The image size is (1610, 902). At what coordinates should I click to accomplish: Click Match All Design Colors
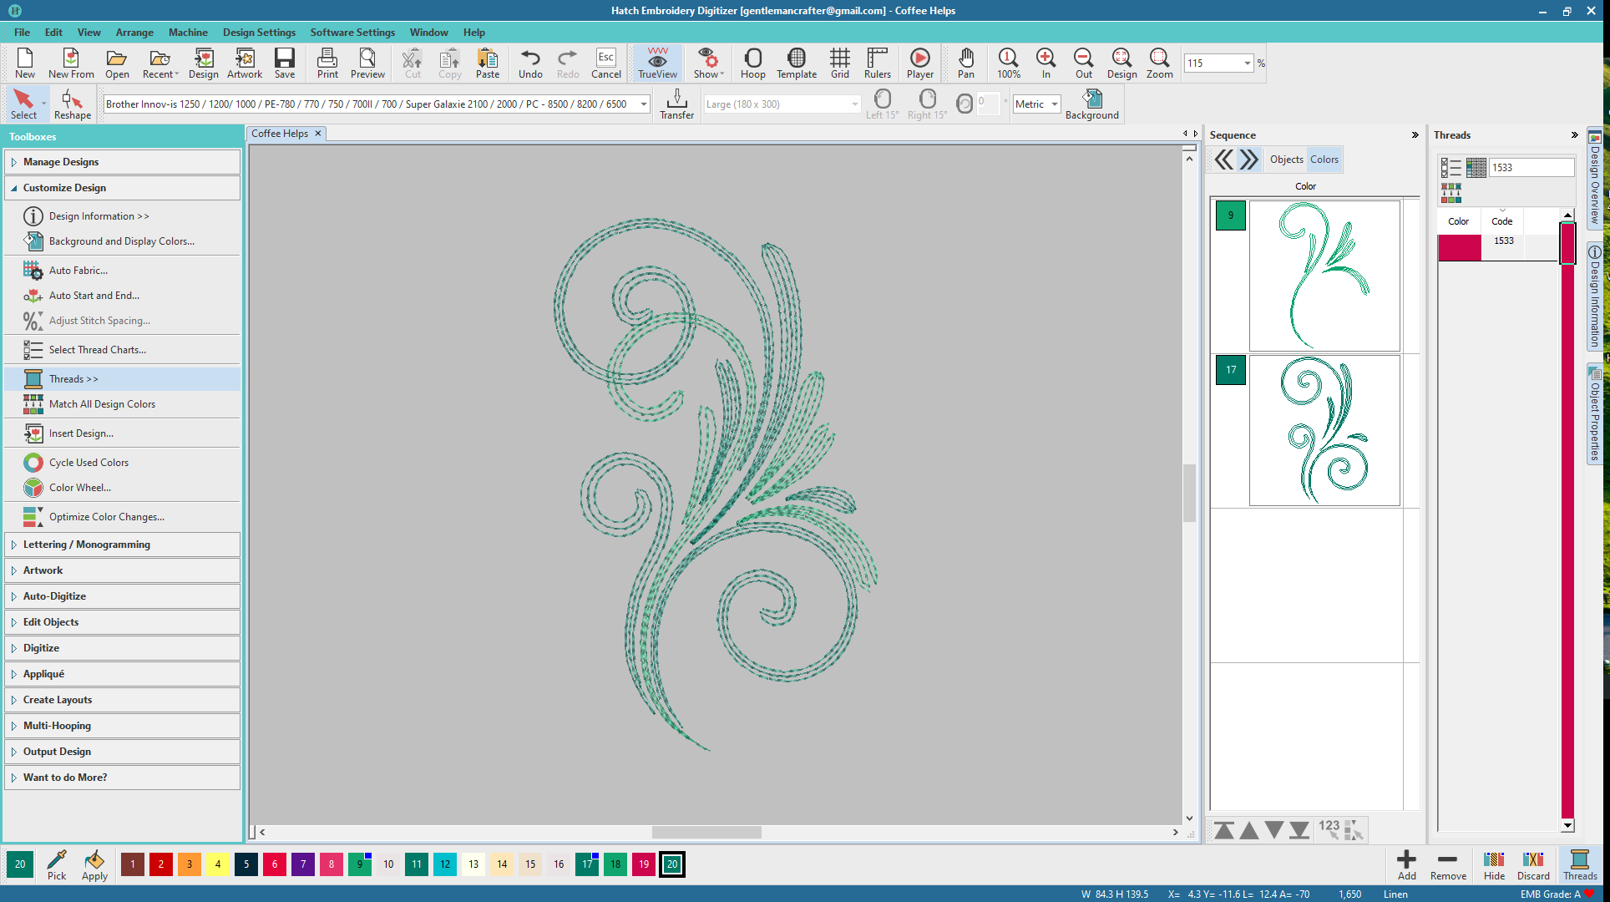[102, 404]
